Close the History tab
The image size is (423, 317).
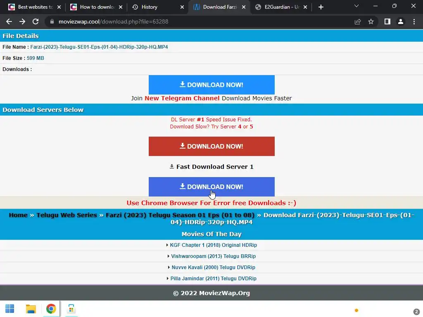pyautogui.click(x=182, y=7)
